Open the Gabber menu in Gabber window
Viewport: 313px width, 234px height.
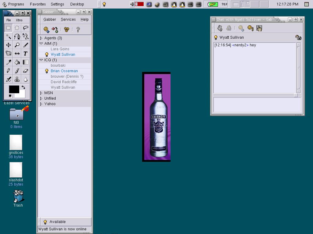[50, 19]
